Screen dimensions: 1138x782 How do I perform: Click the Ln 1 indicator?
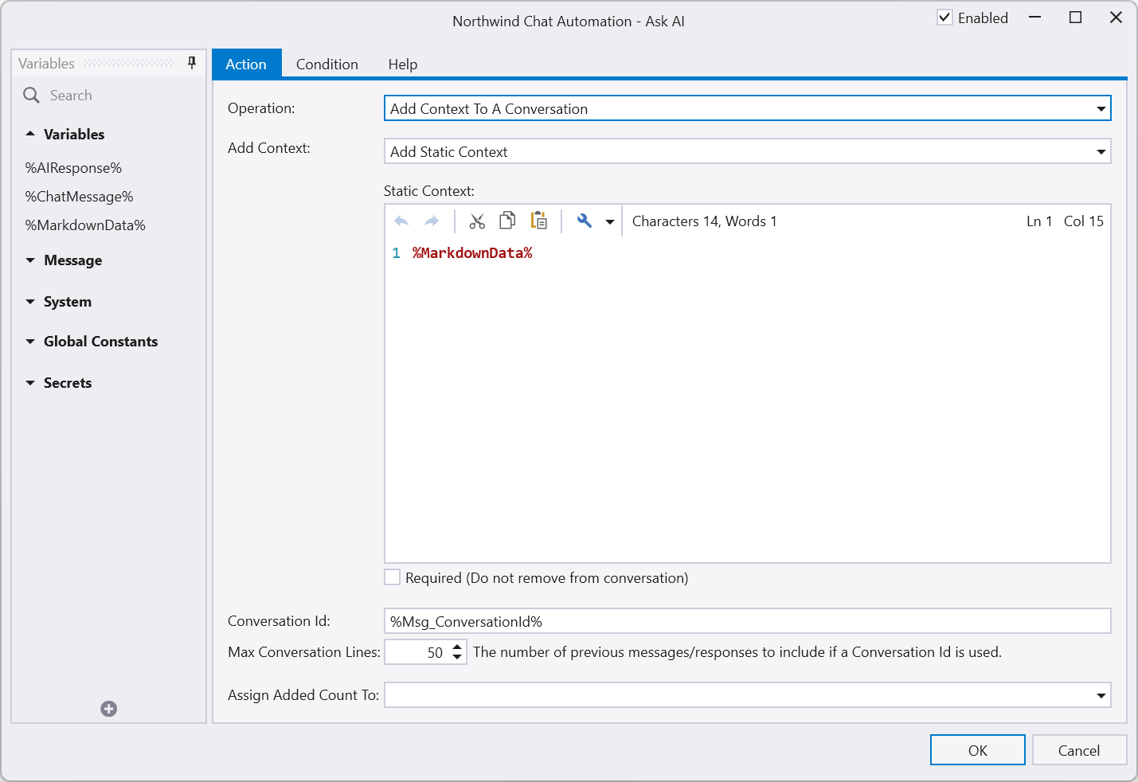pyautogui.click(x=1039, y=221)
